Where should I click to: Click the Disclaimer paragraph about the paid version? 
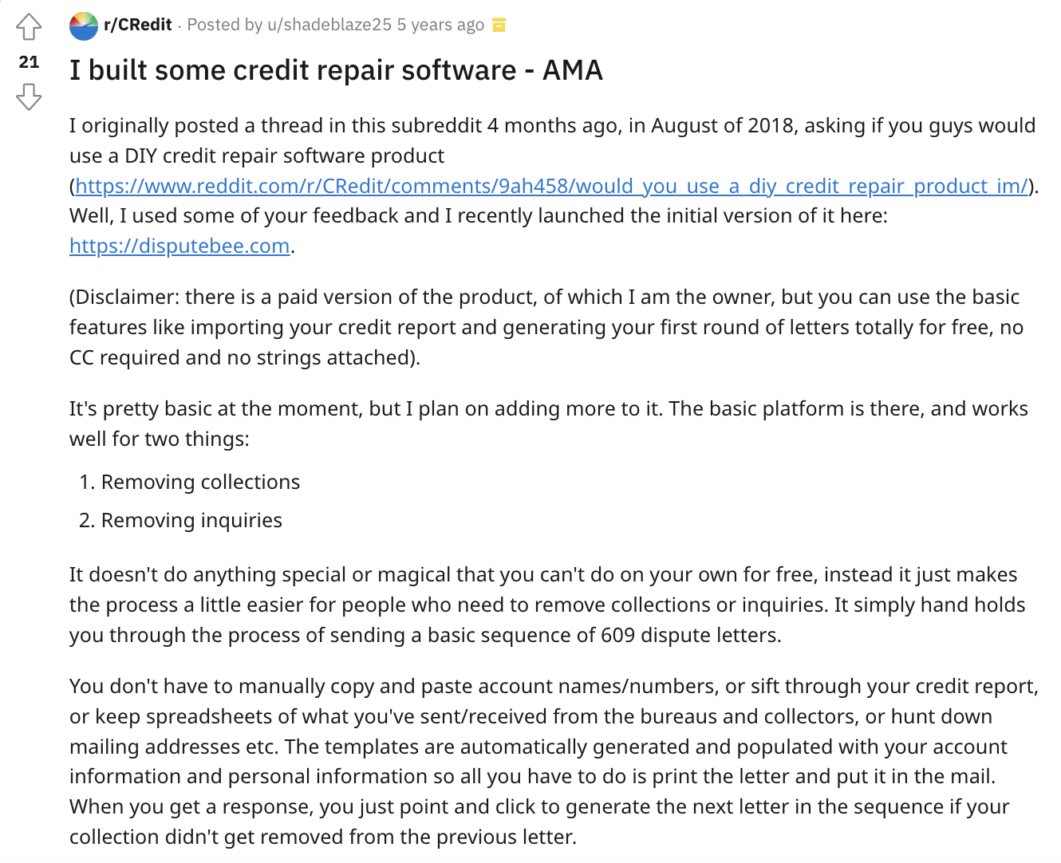(546, 327)
